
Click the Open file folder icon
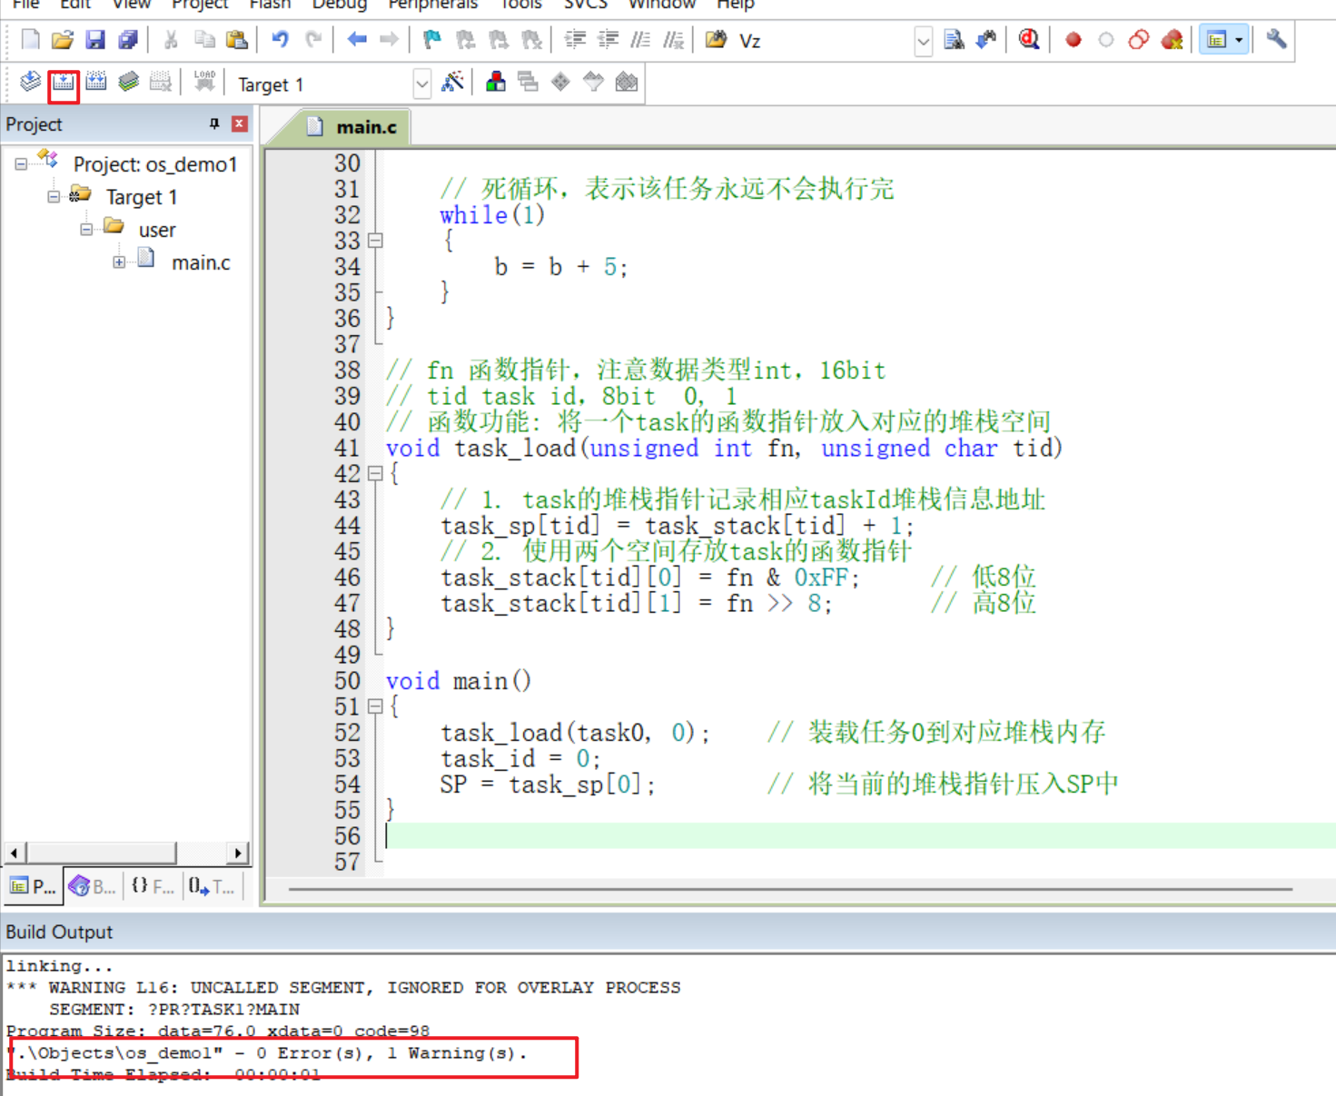[x=63, y=40]
